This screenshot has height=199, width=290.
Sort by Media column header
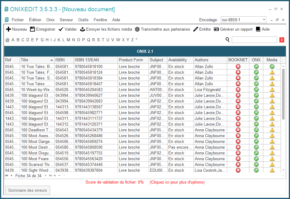pos(272,60)
